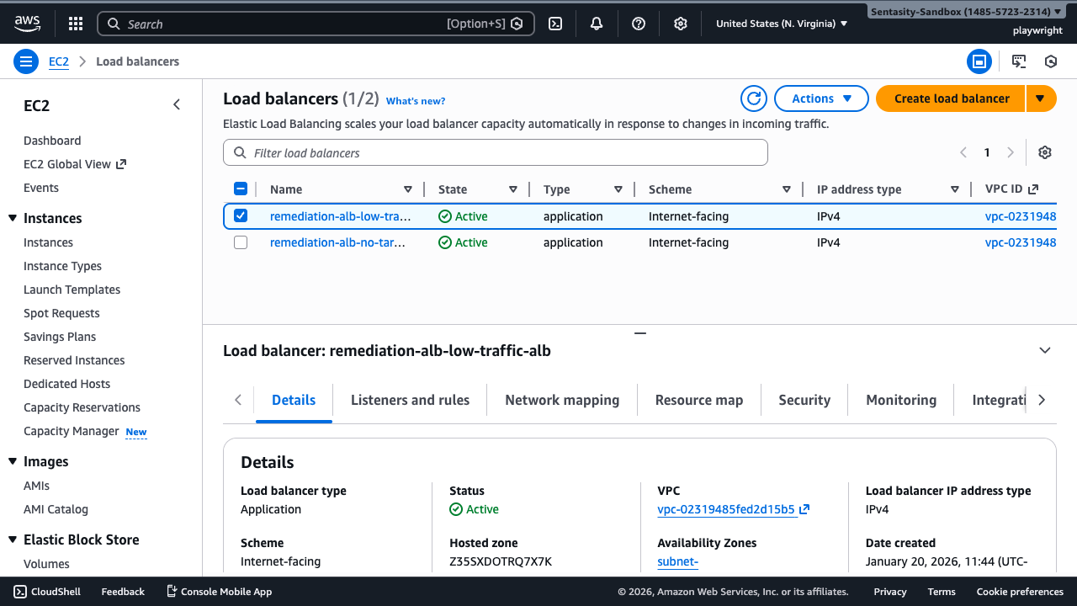The height and width of the screenshot is (606, 1077).
Task: Click the Create load balancer button
Action: [x=951, y=98]
